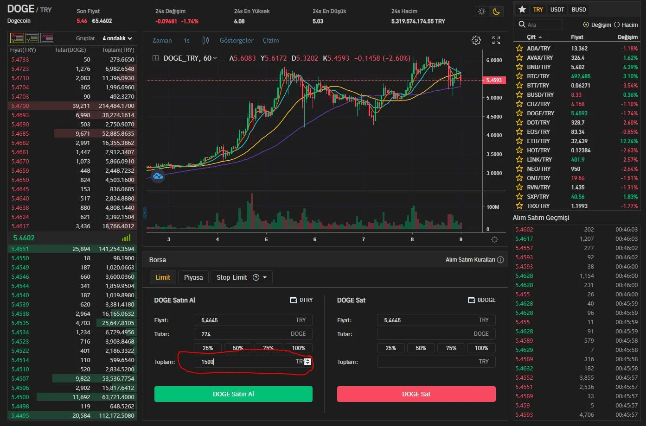Viewport: 646px width, 426px height.
Task: Open candlestick chart type selector
Action: [x=205, y=40]
